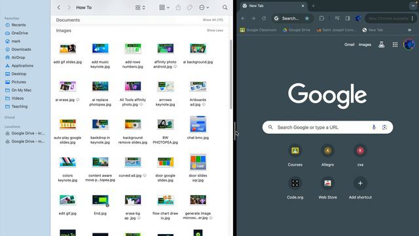Viewport: 419px width, 236px height.
Task: Open Finder group-by dropdown
Action: point(164,7)
